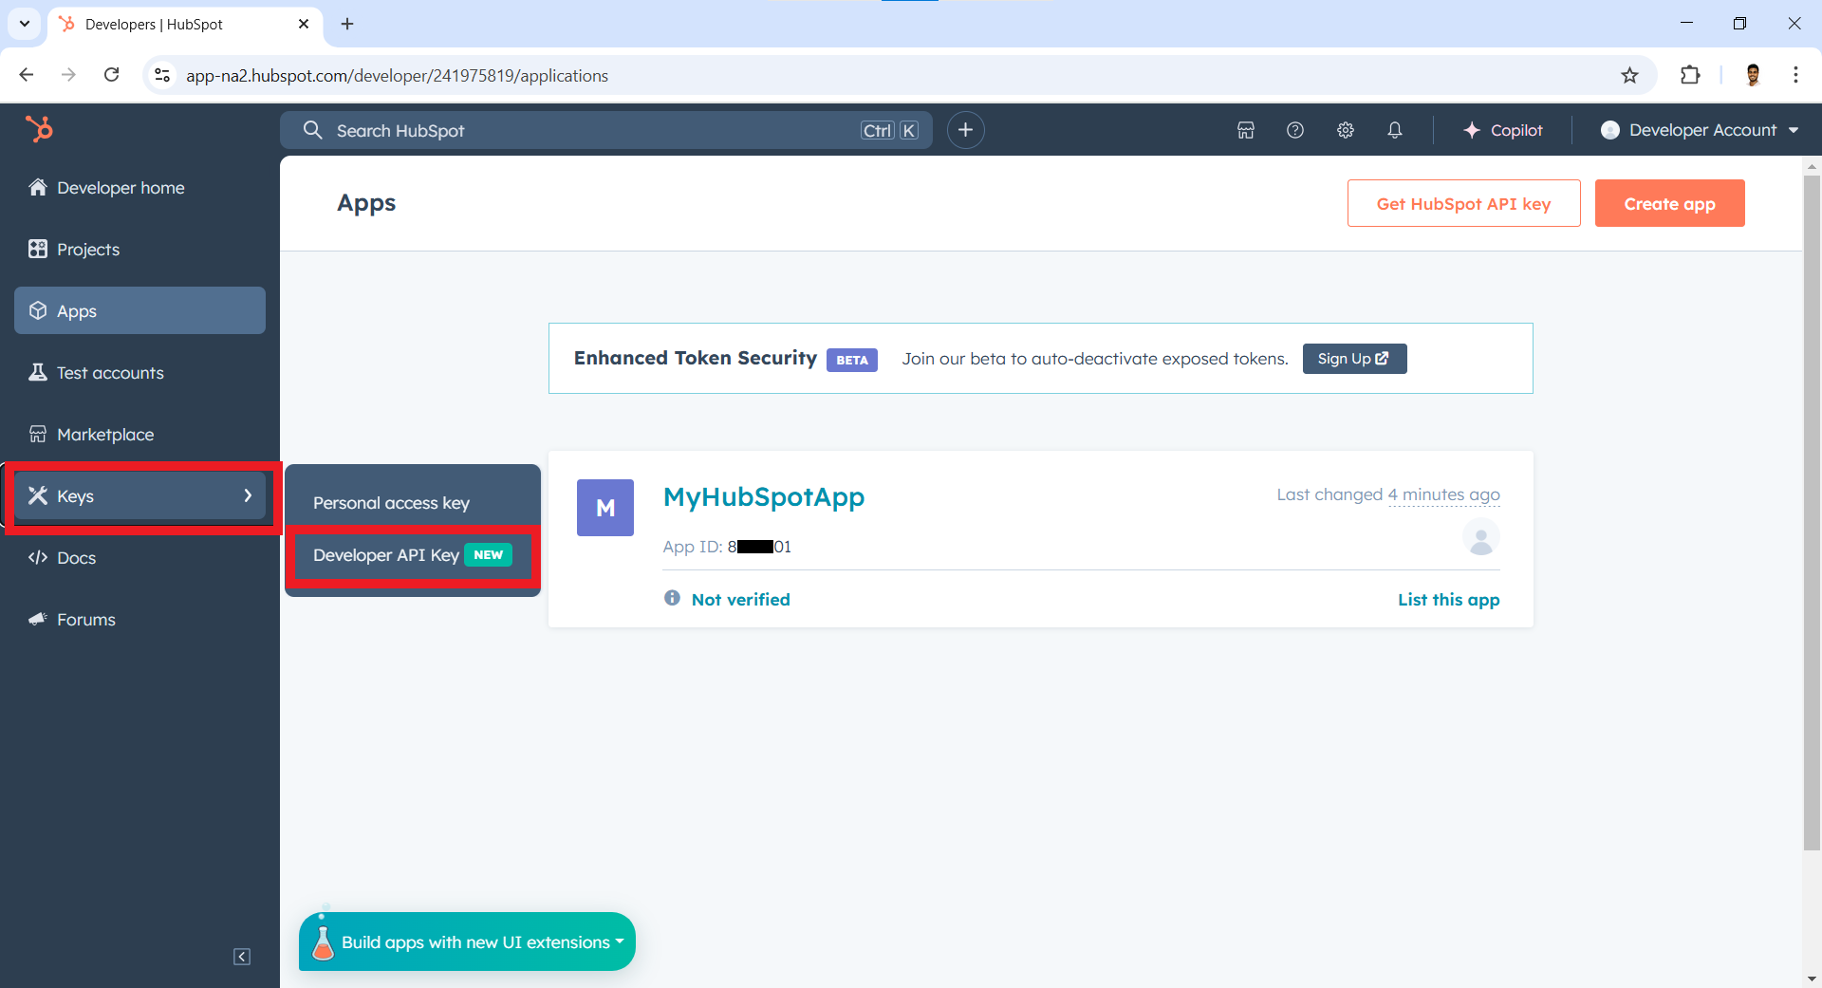Click the Docs code icon
Viewport: 1822px width, 988px height.
click(x=38, y=557)
